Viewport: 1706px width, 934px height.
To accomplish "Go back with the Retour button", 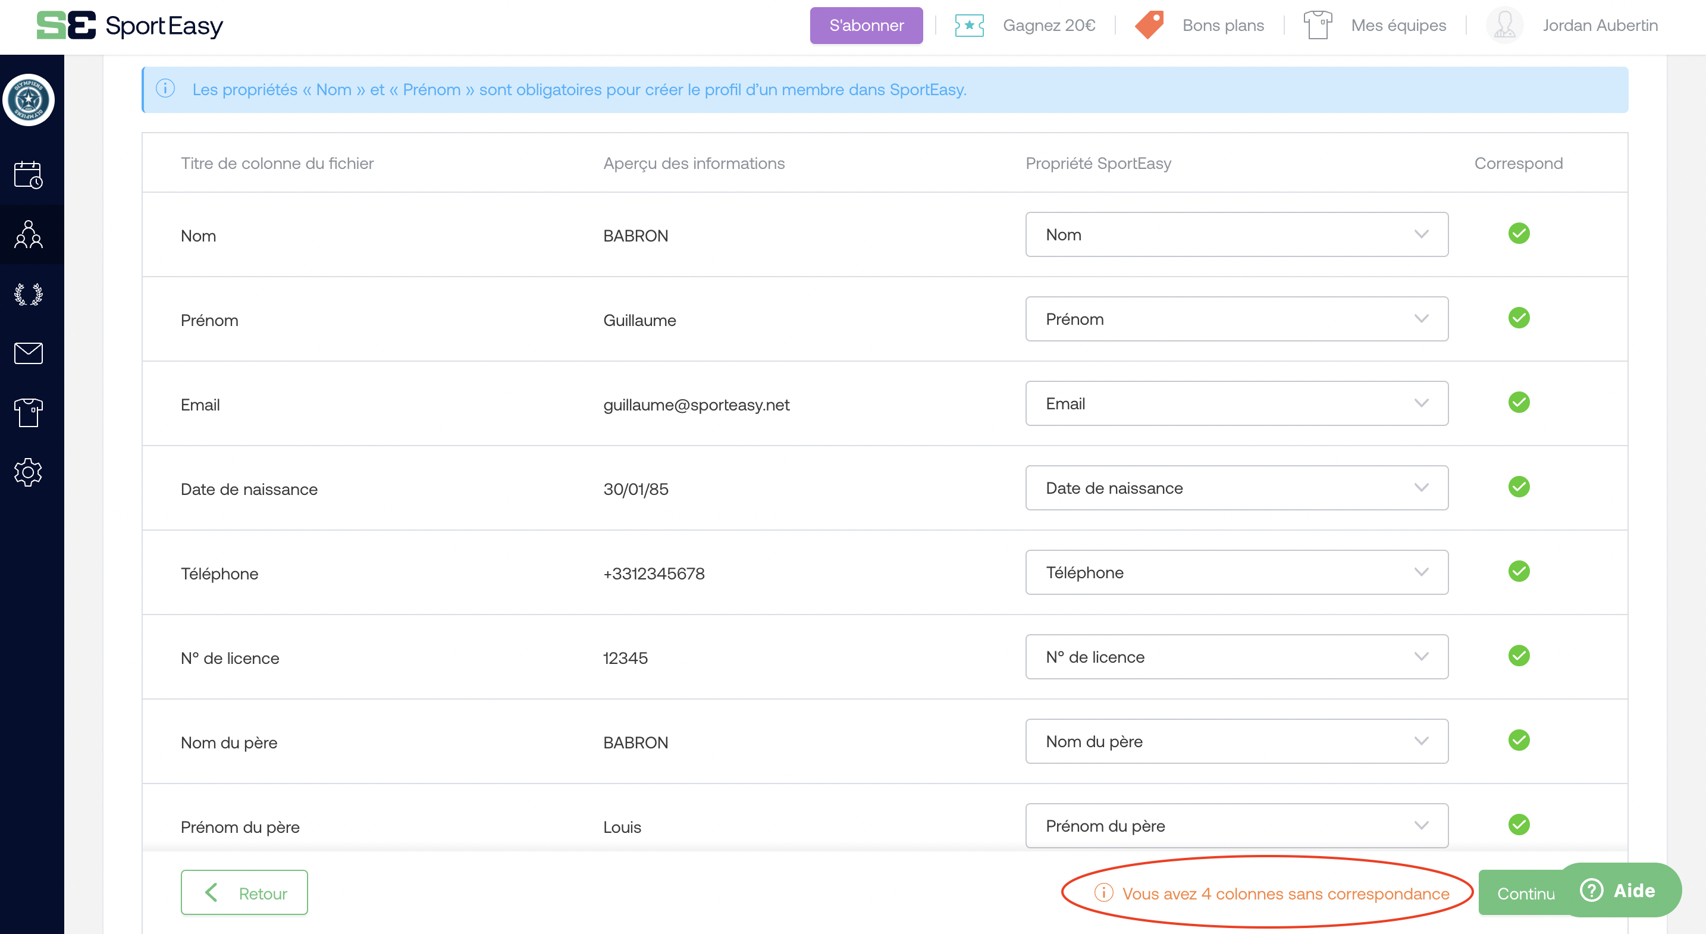I will tap(244, 892).
